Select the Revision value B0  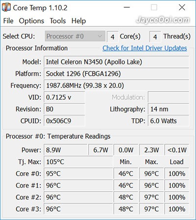pyautogui.click(x=64, y=109)
